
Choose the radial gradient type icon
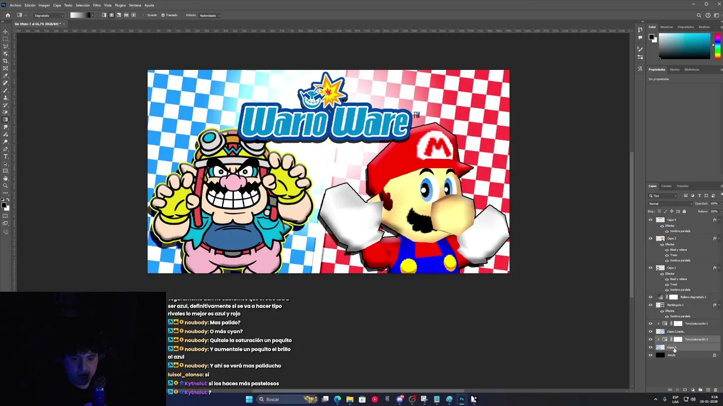(x=111, y=15)
